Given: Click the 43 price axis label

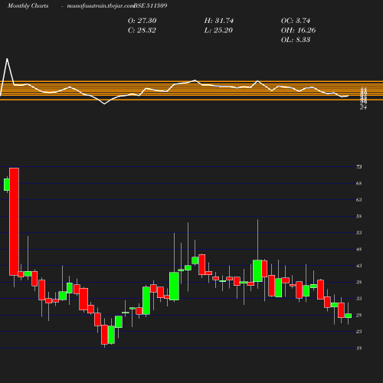Looking at the screenshot, I should pos(359,266).
